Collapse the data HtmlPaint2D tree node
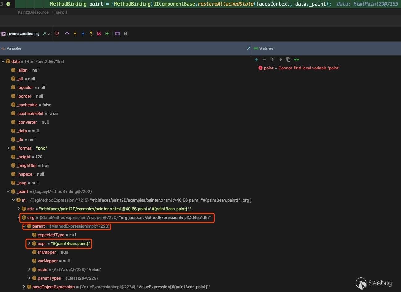This screenshot has width=401, height=292. 3,61
